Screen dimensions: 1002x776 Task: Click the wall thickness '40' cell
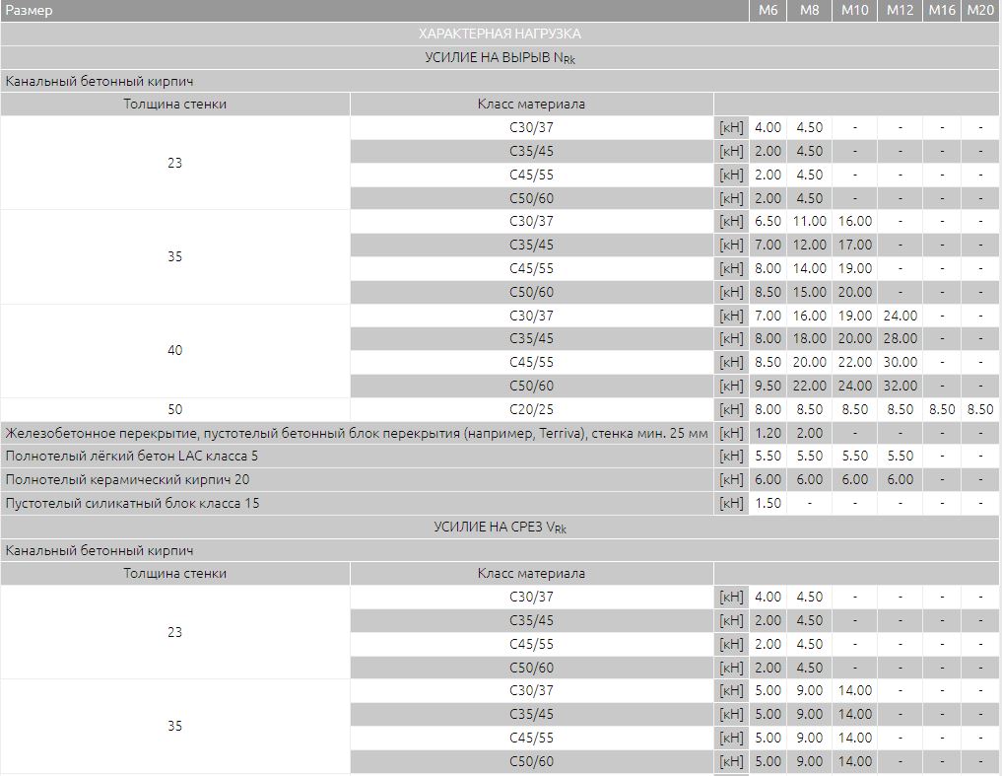pos(175,351)
